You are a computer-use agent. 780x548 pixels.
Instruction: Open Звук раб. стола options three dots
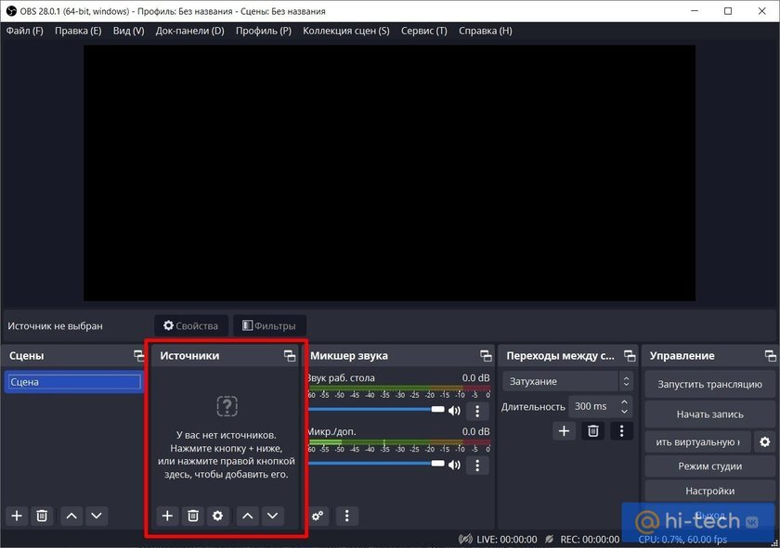coord(477,411)
